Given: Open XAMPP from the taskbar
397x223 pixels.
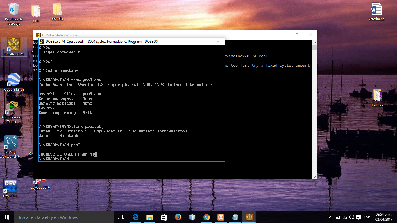Looking at the screenshot, I should (221, 217).
